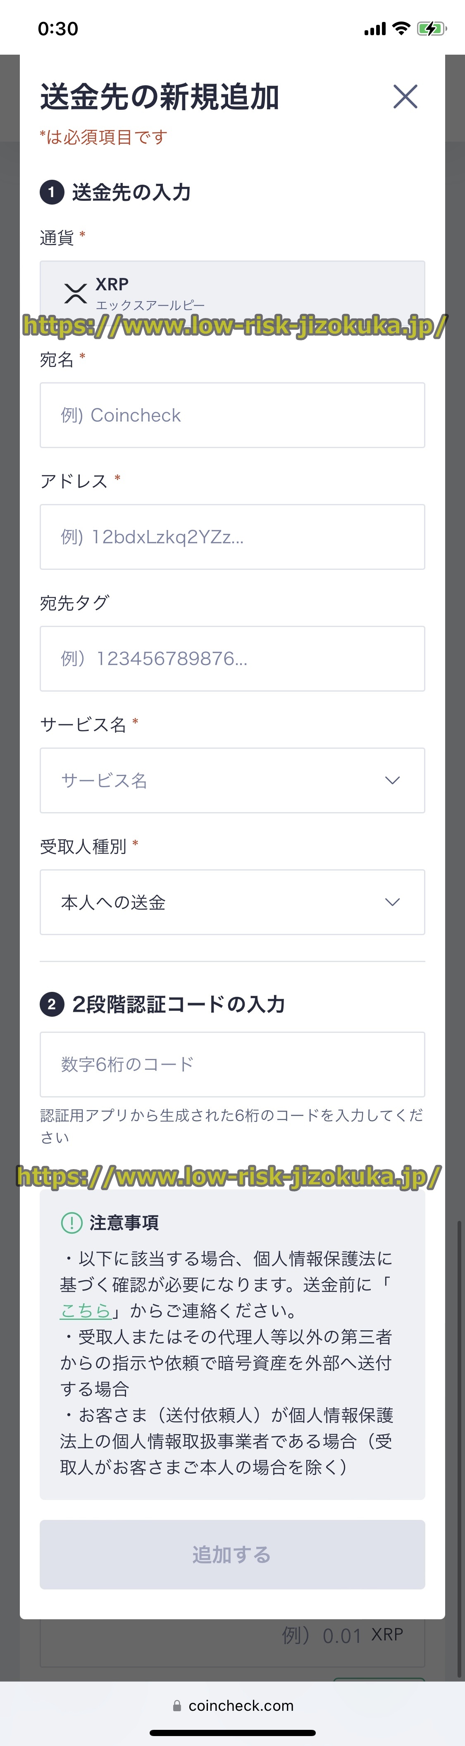Click the アドレス input field

[x=232, y=537]
